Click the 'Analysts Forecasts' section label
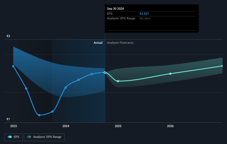This screenshot has height=144, width=227. tap(120, 43)
